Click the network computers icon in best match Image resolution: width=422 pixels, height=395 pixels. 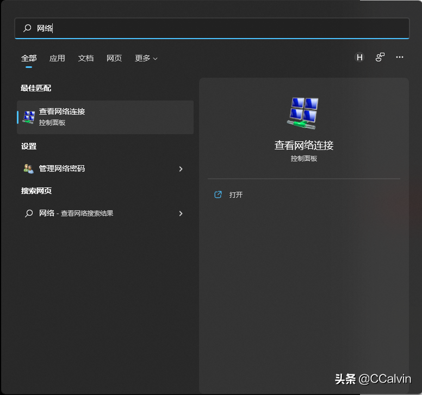[29, 117]
